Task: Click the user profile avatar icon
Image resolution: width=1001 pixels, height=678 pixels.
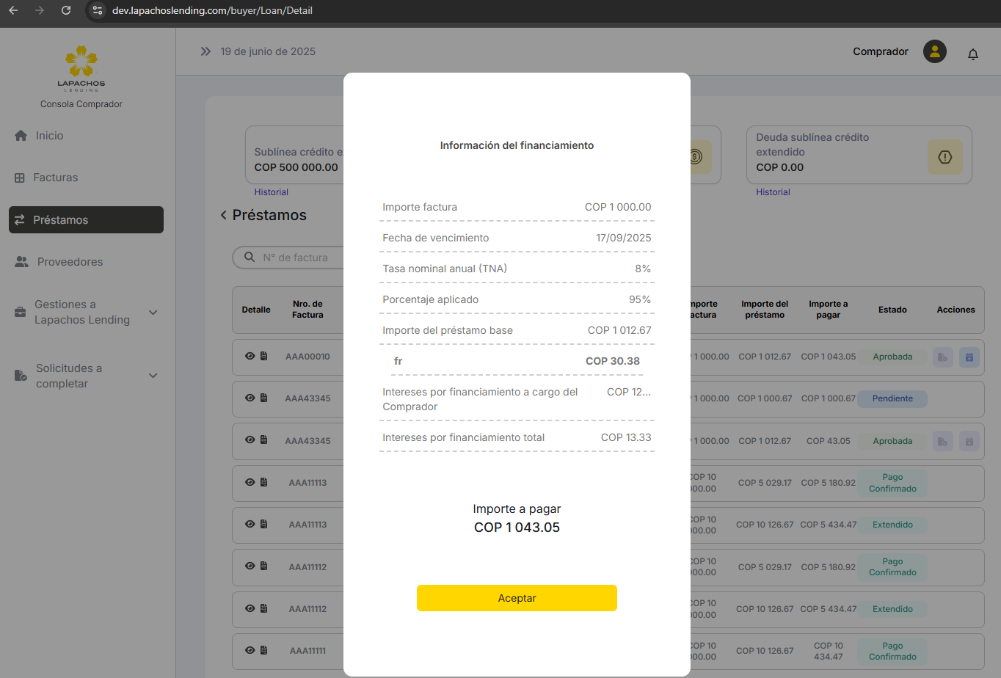Action: (934, 51)
